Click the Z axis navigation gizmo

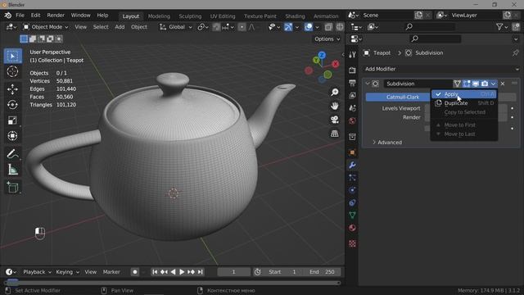point(322,55)
